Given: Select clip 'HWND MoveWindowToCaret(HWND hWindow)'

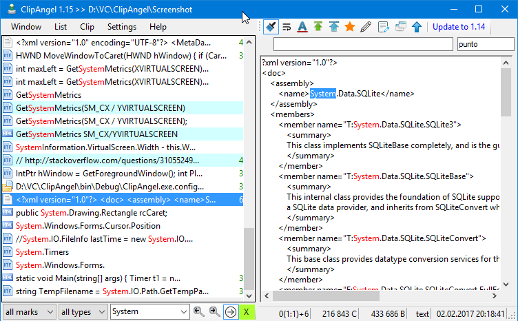Looking at the screenshot, I should (x=123, y=56).
